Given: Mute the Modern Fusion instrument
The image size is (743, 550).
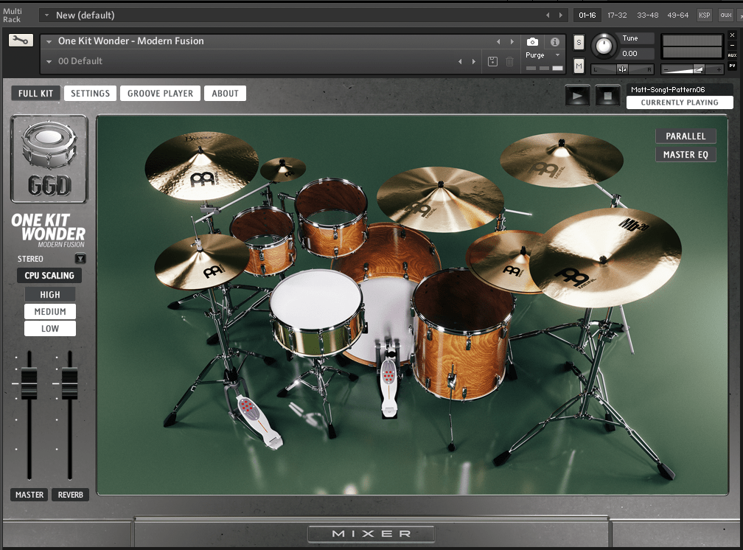Looking at the screenshot, I should [577, 66].
